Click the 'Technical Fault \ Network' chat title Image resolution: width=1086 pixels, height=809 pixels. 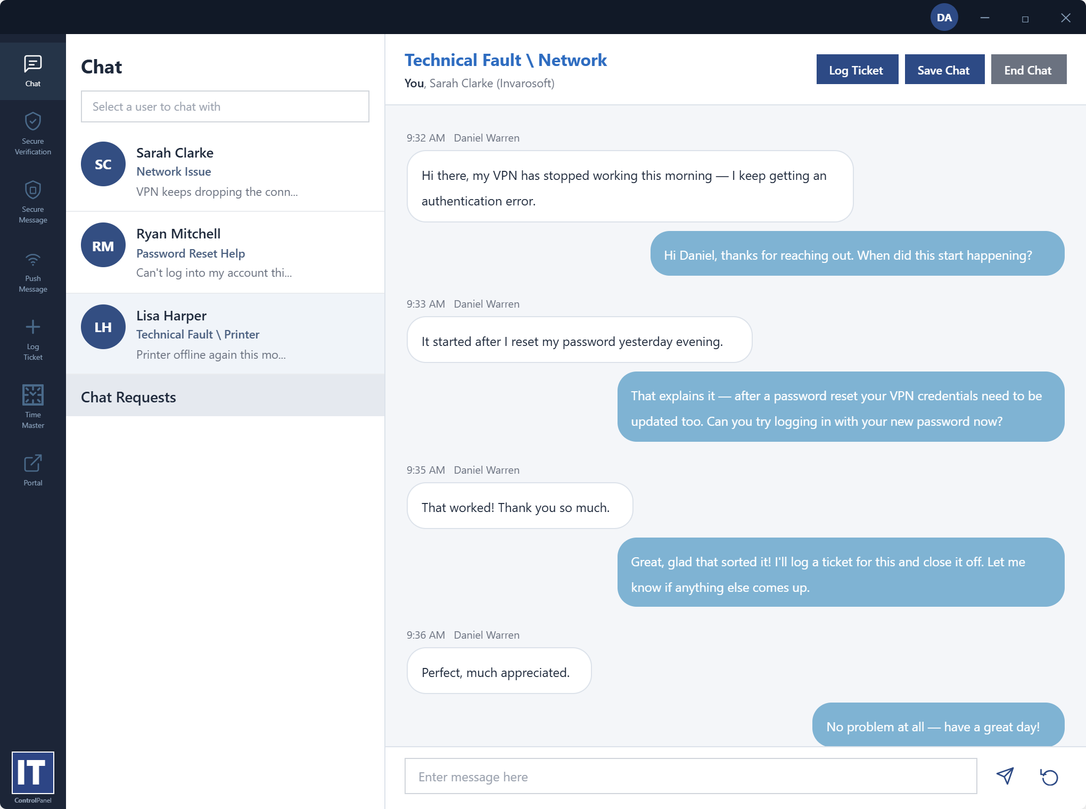506,60
